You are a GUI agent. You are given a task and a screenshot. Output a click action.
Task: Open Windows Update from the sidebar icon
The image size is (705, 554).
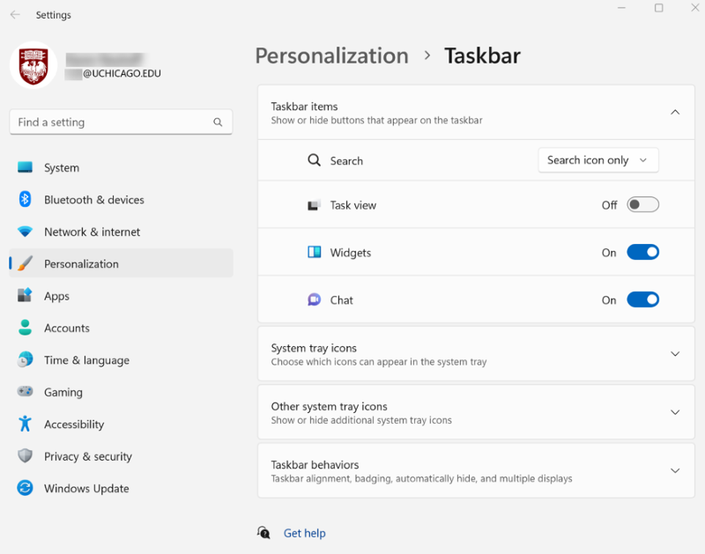[24, 488]
